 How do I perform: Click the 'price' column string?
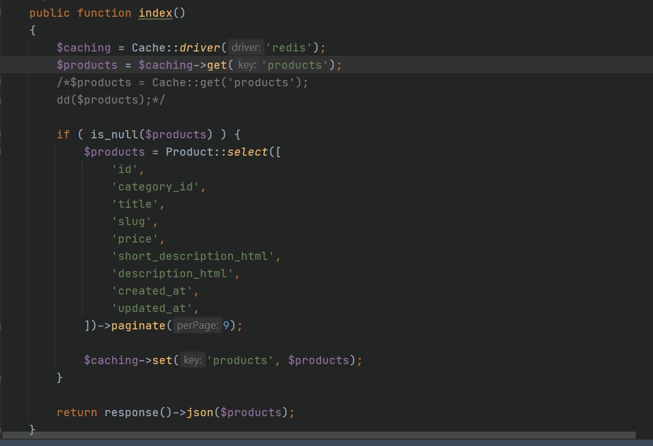(x=135, y=239)
